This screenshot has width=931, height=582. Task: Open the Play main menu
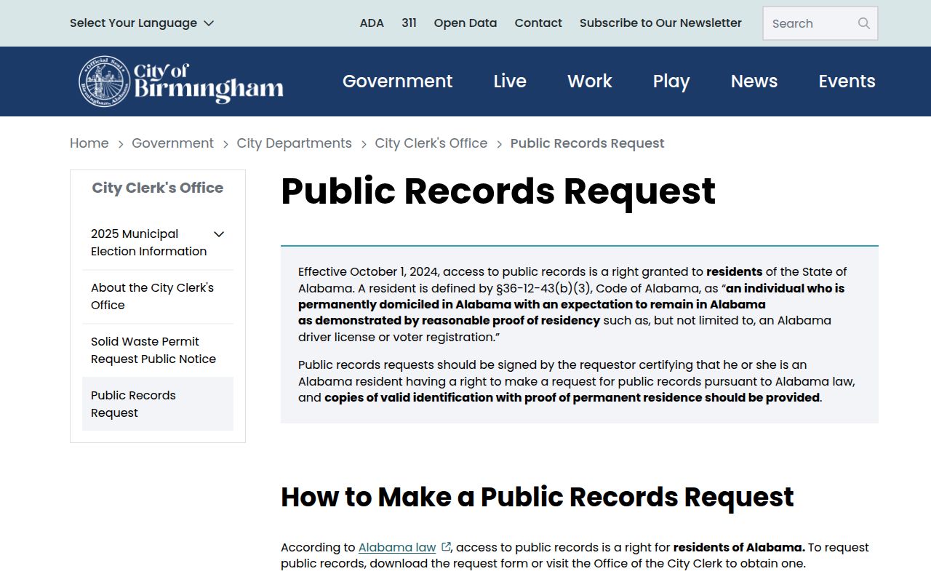coord(671,81)
